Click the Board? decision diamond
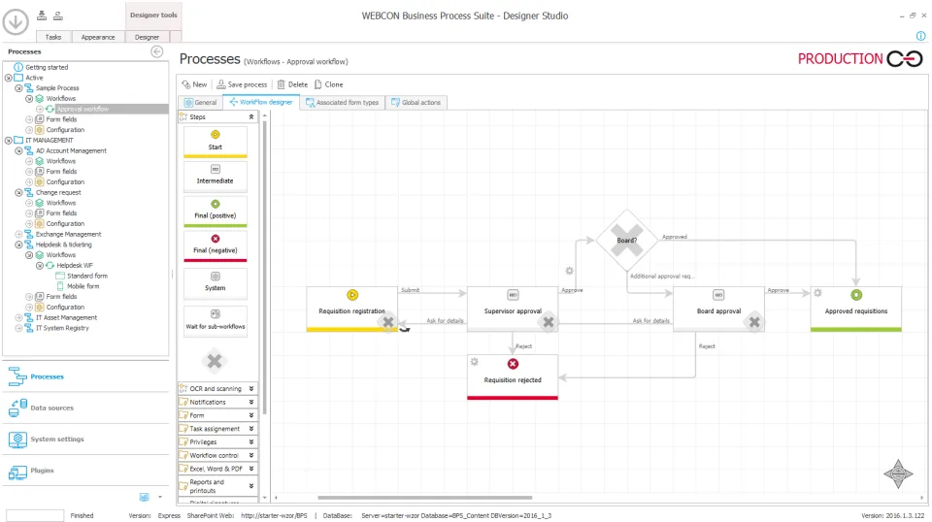Screen dimensions: 932x522 pyautogui.click(x=626, y=240)
